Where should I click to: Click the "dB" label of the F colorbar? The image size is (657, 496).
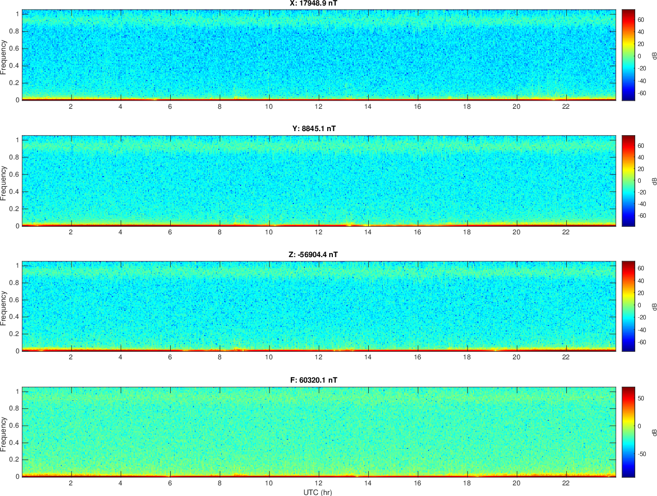pyautogui.click(x=654, y=432)
